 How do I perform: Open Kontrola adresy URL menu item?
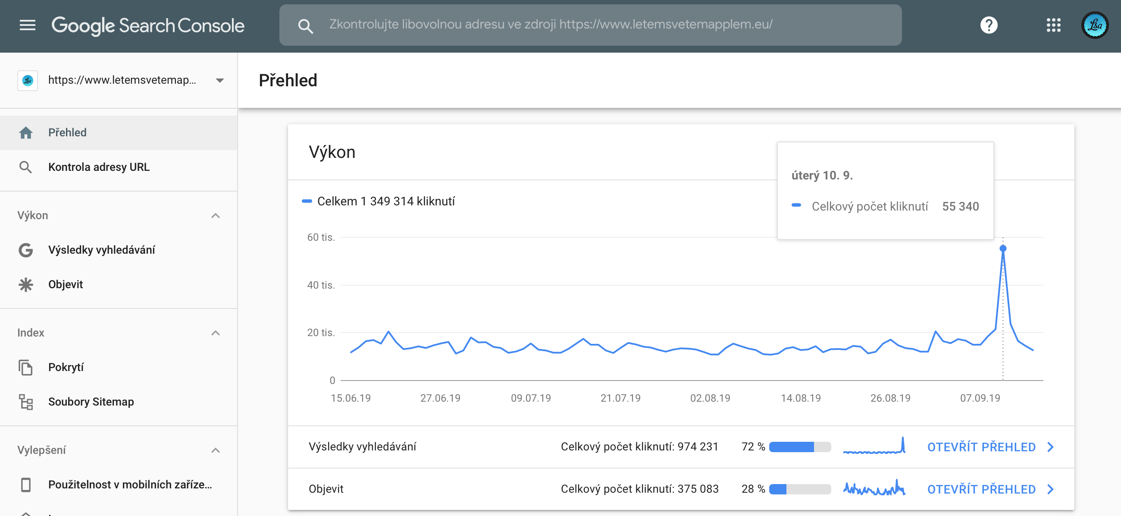click(x=99, y=167)
